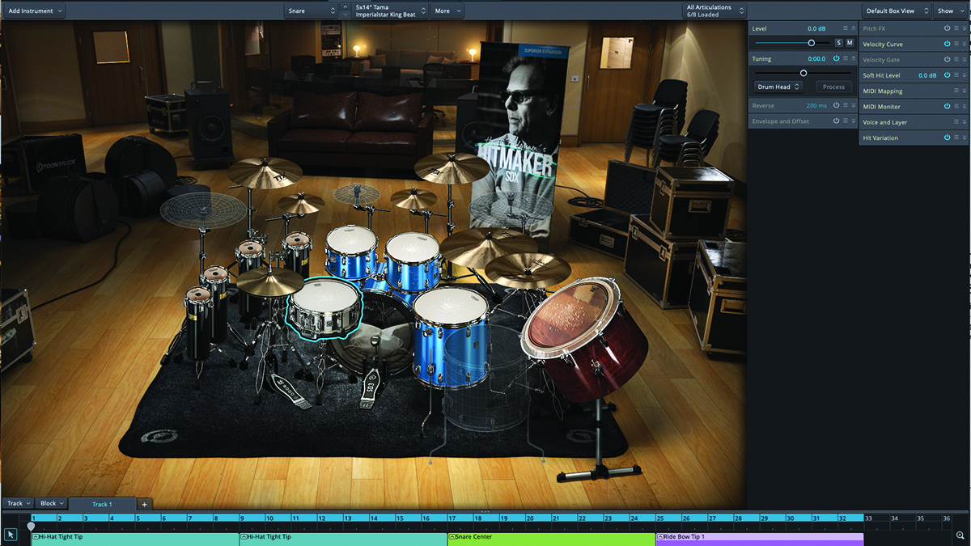The image size is (971, 546).
Task: Enable Envelope and Offset power button
Action: click(x=836, y=121)
